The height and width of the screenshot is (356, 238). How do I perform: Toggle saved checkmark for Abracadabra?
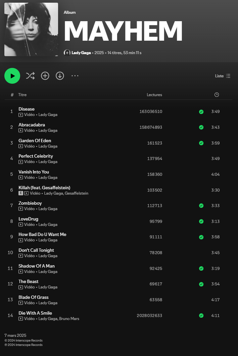click(x=201, y=127)
